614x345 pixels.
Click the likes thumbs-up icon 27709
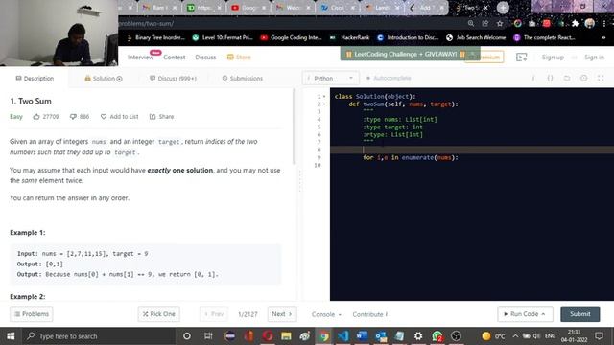[36, 117]
